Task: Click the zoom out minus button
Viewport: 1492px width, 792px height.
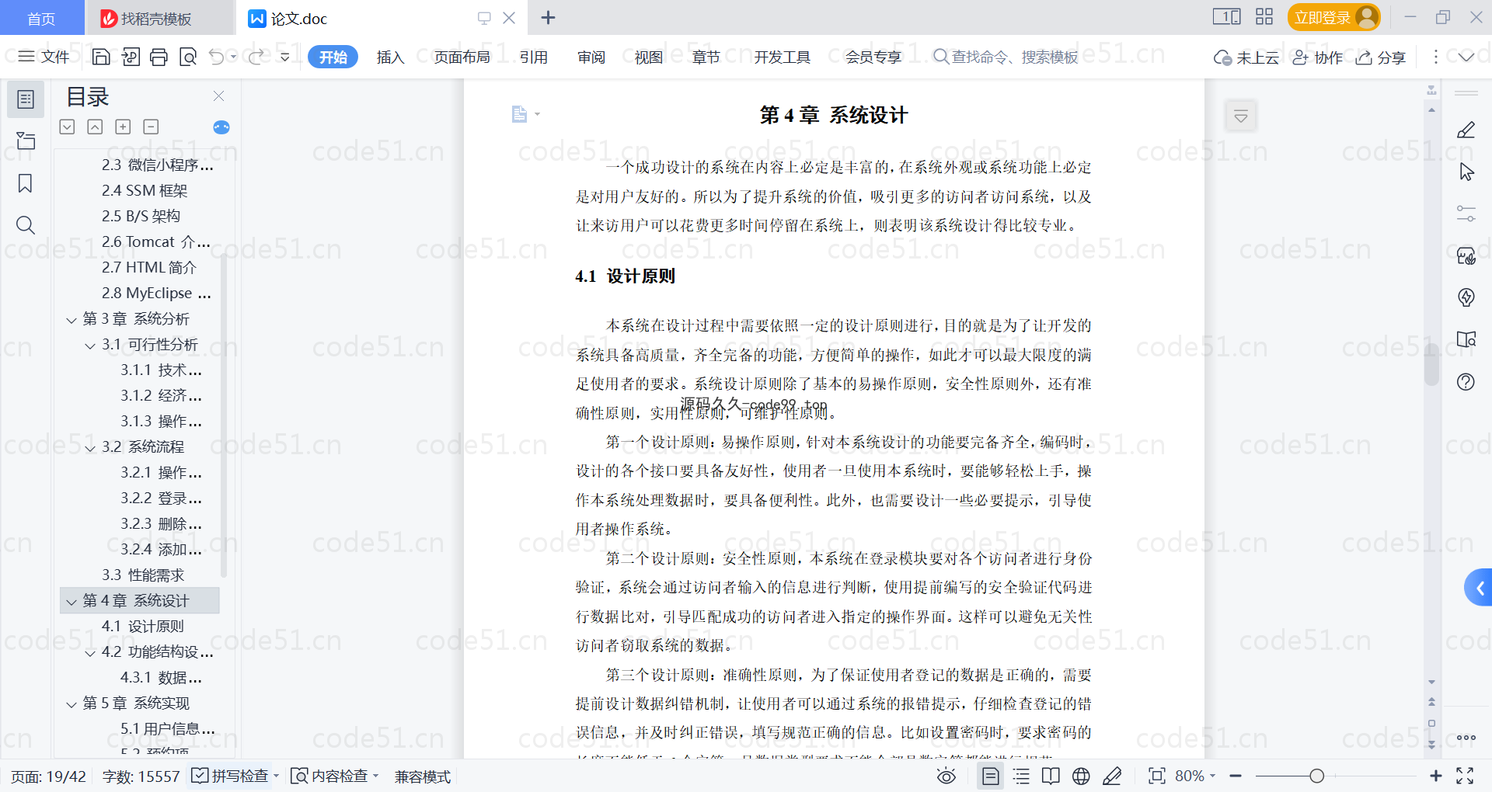Action: point(1236,776)
